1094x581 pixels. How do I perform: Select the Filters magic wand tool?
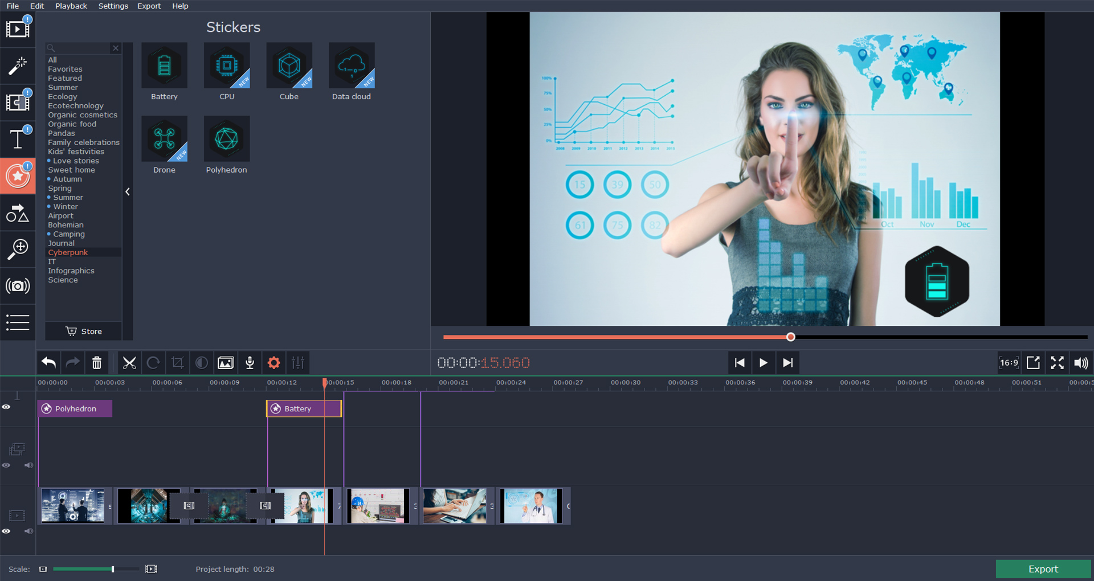click(18, 66)
